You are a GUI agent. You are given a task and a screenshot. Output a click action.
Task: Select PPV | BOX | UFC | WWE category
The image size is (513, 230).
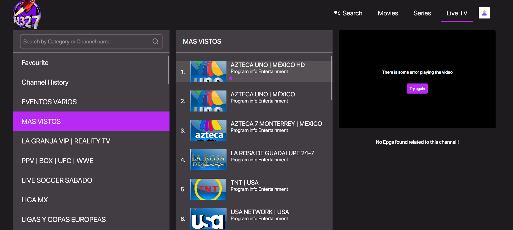(x=91, y=161)
